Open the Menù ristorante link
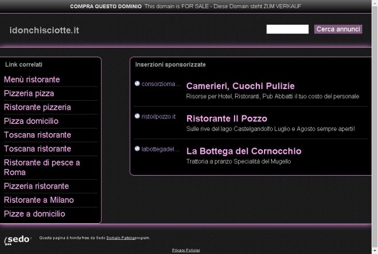Image resolution: width=378 pixels, height=254 pixels. coord(32,80)
